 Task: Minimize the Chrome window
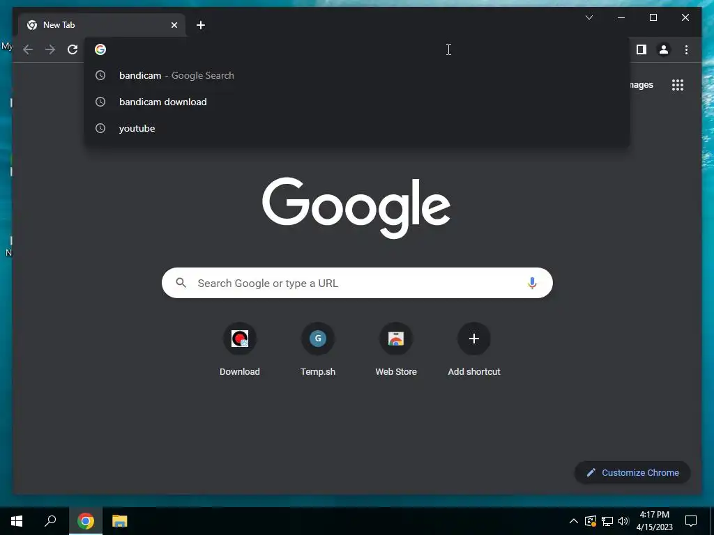coord(621,17)
